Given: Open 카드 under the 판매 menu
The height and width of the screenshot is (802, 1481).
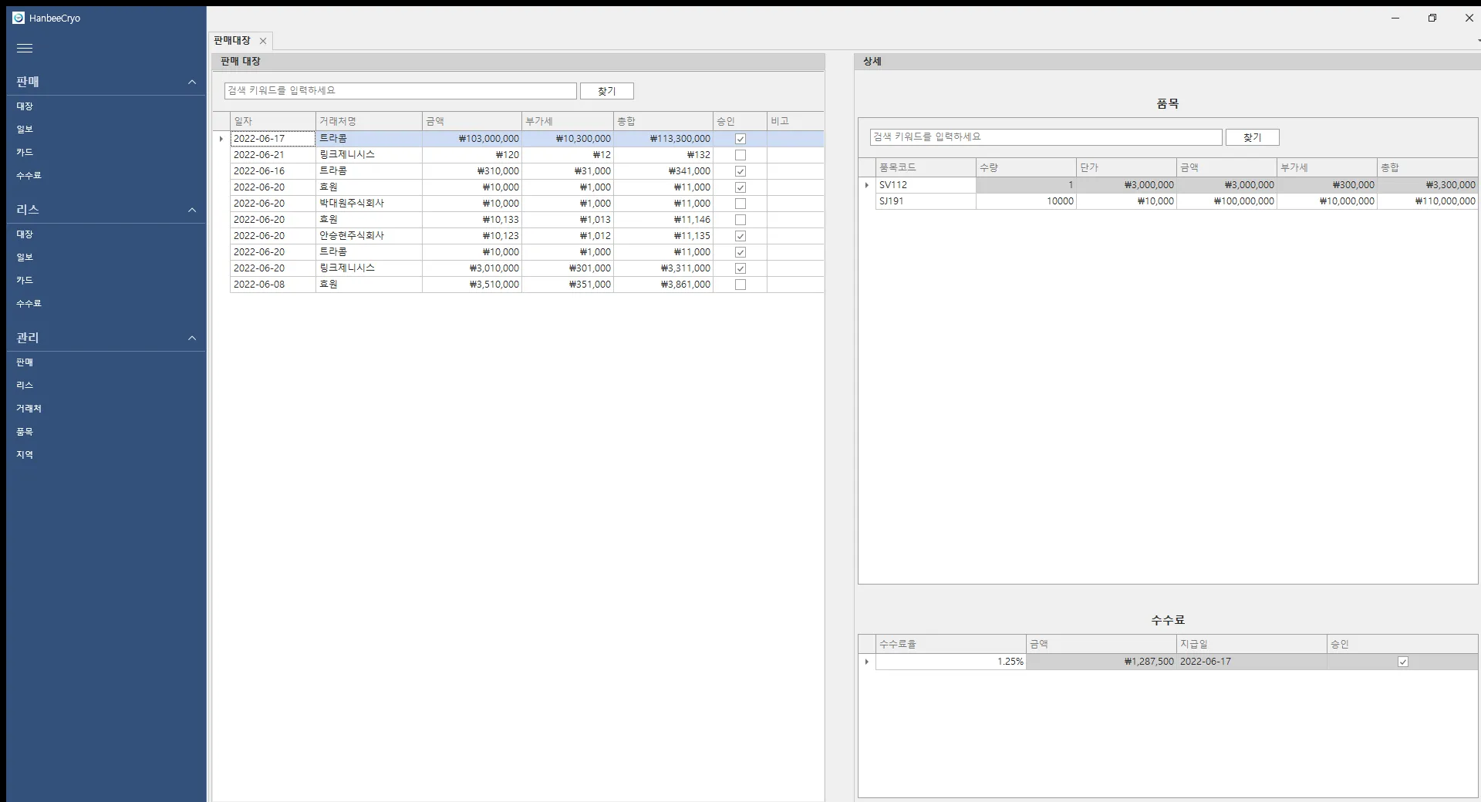Looking at the screenshot, I should [25, 153].
